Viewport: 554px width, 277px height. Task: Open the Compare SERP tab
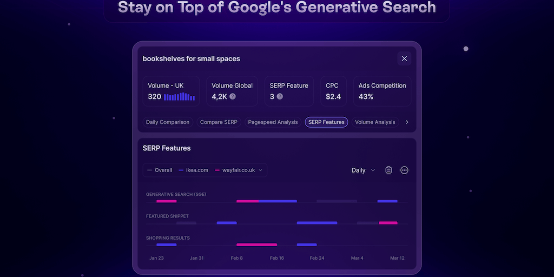tap(219, 122)
